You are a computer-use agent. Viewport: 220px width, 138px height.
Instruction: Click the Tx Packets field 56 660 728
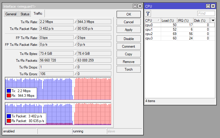pos(56,60)
